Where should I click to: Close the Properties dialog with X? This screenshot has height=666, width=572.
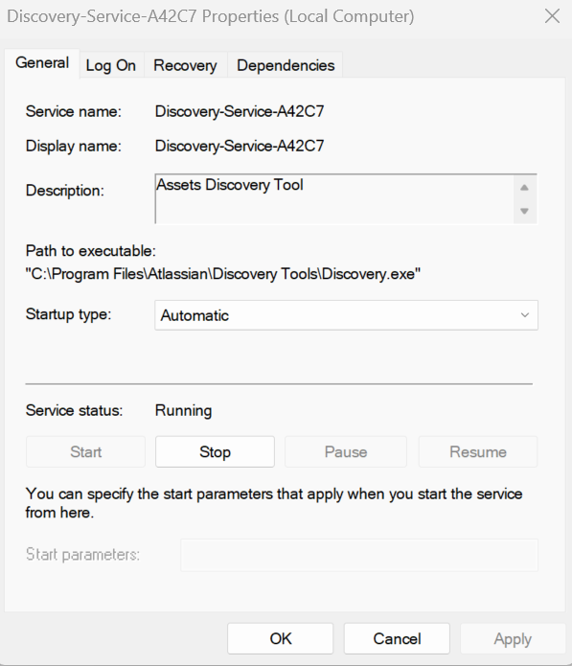[x=552, y=16]
